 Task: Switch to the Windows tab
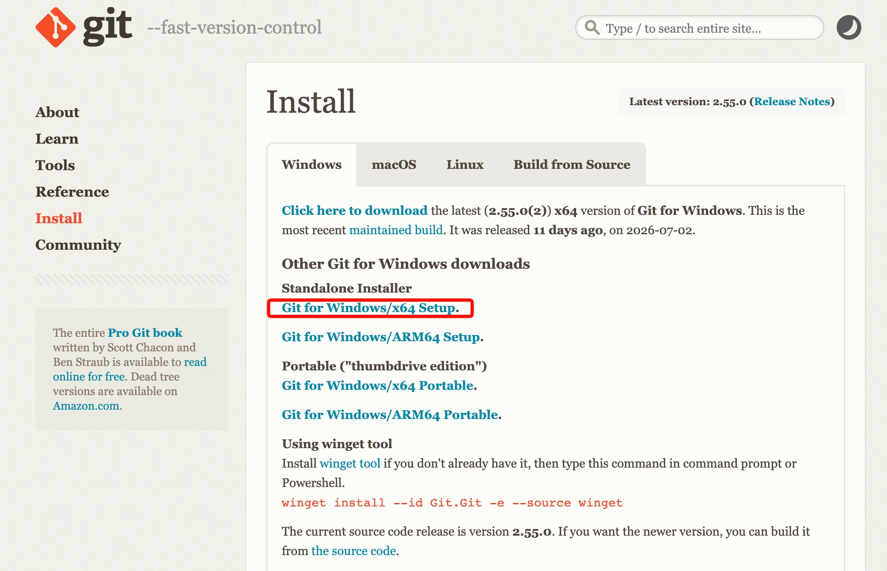tap(311, 164)
